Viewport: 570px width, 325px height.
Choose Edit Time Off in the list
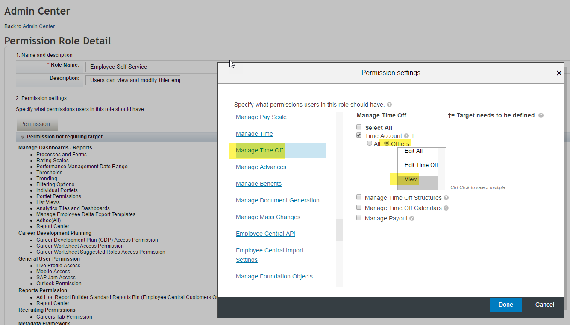[x=421, y=165]
